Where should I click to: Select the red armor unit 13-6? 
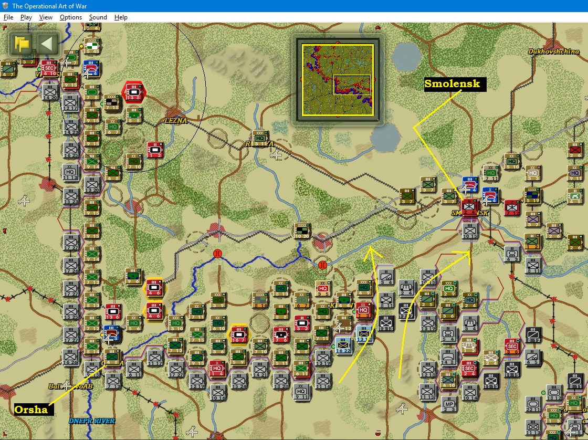coord(113,311)
